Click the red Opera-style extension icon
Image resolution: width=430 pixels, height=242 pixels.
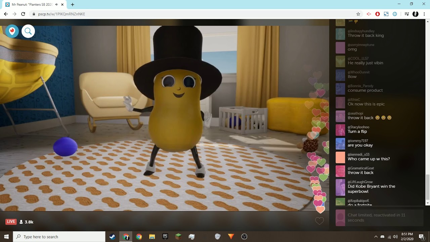(x=378, y=14)
